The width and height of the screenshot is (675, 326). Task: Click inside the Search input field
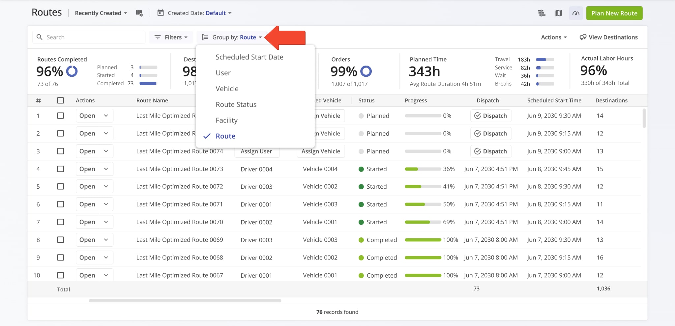click(89, 37)
